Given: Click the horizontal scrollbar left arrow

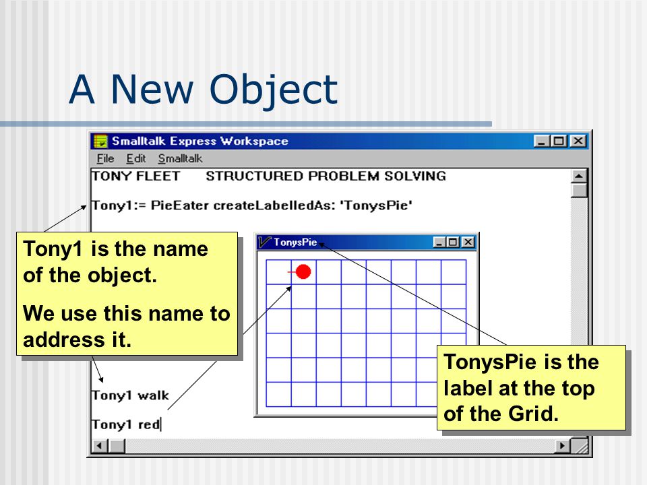Looking at the screenshot, I should pos(100,446).
